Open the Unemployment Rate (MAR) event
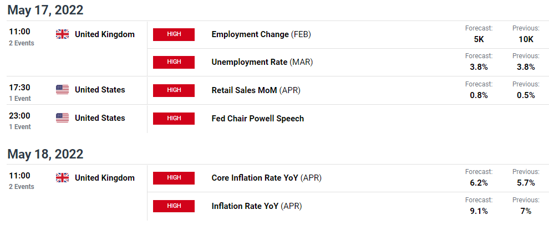This screenshot has width=549, height=225. (x=262, y=62)
